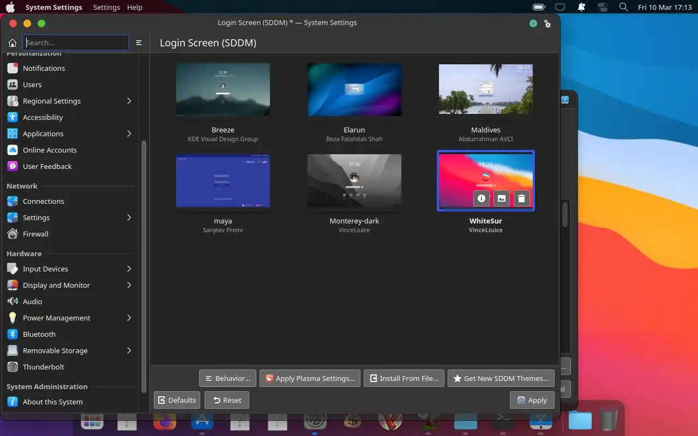Open the Apple logo menu
698x436 pixels.
[x=10, y=7]
